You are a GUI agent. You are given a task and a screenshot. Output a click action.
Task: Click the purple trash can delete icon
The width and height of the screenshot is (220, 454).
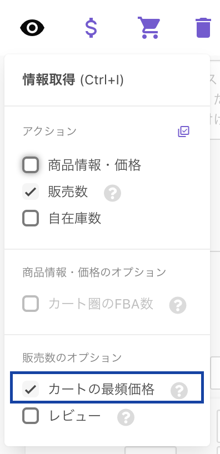pos(203,28)
